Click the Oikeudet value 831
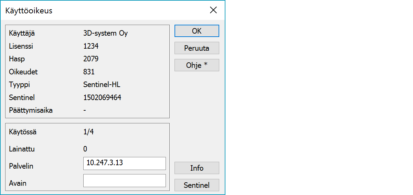 tap(89, 72)
